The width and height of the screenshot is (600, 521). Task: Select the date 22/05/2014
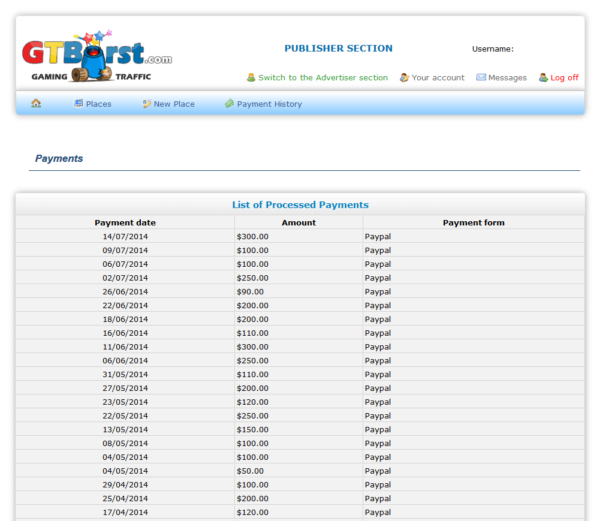point(125,415)
